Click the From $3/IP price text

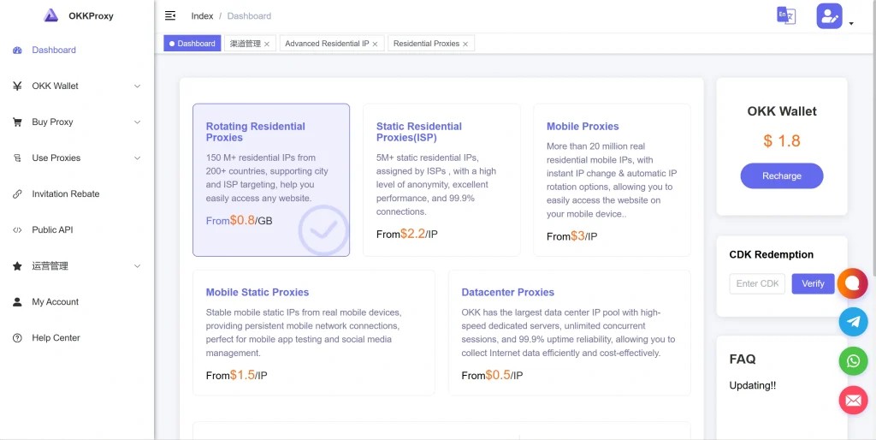click(x=572, y=236)
